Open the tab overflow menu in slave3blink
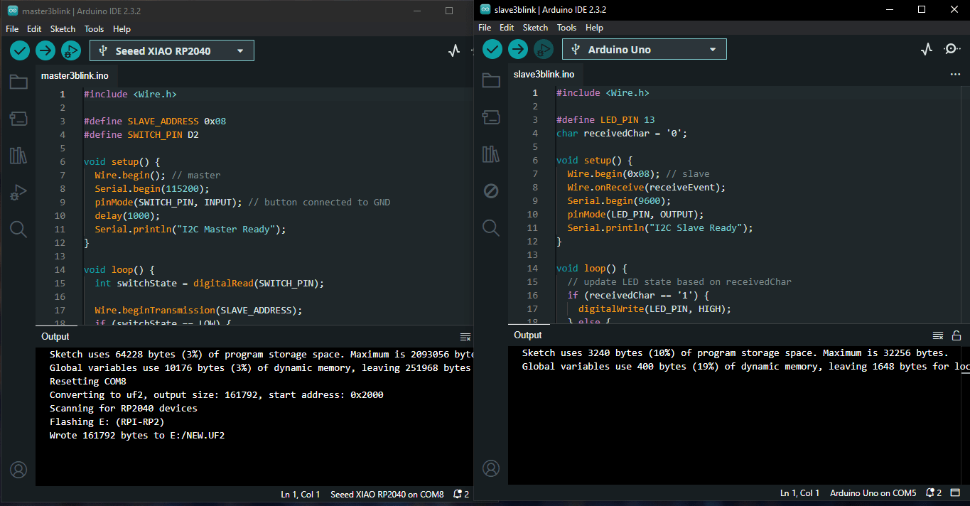 point(955,74)
